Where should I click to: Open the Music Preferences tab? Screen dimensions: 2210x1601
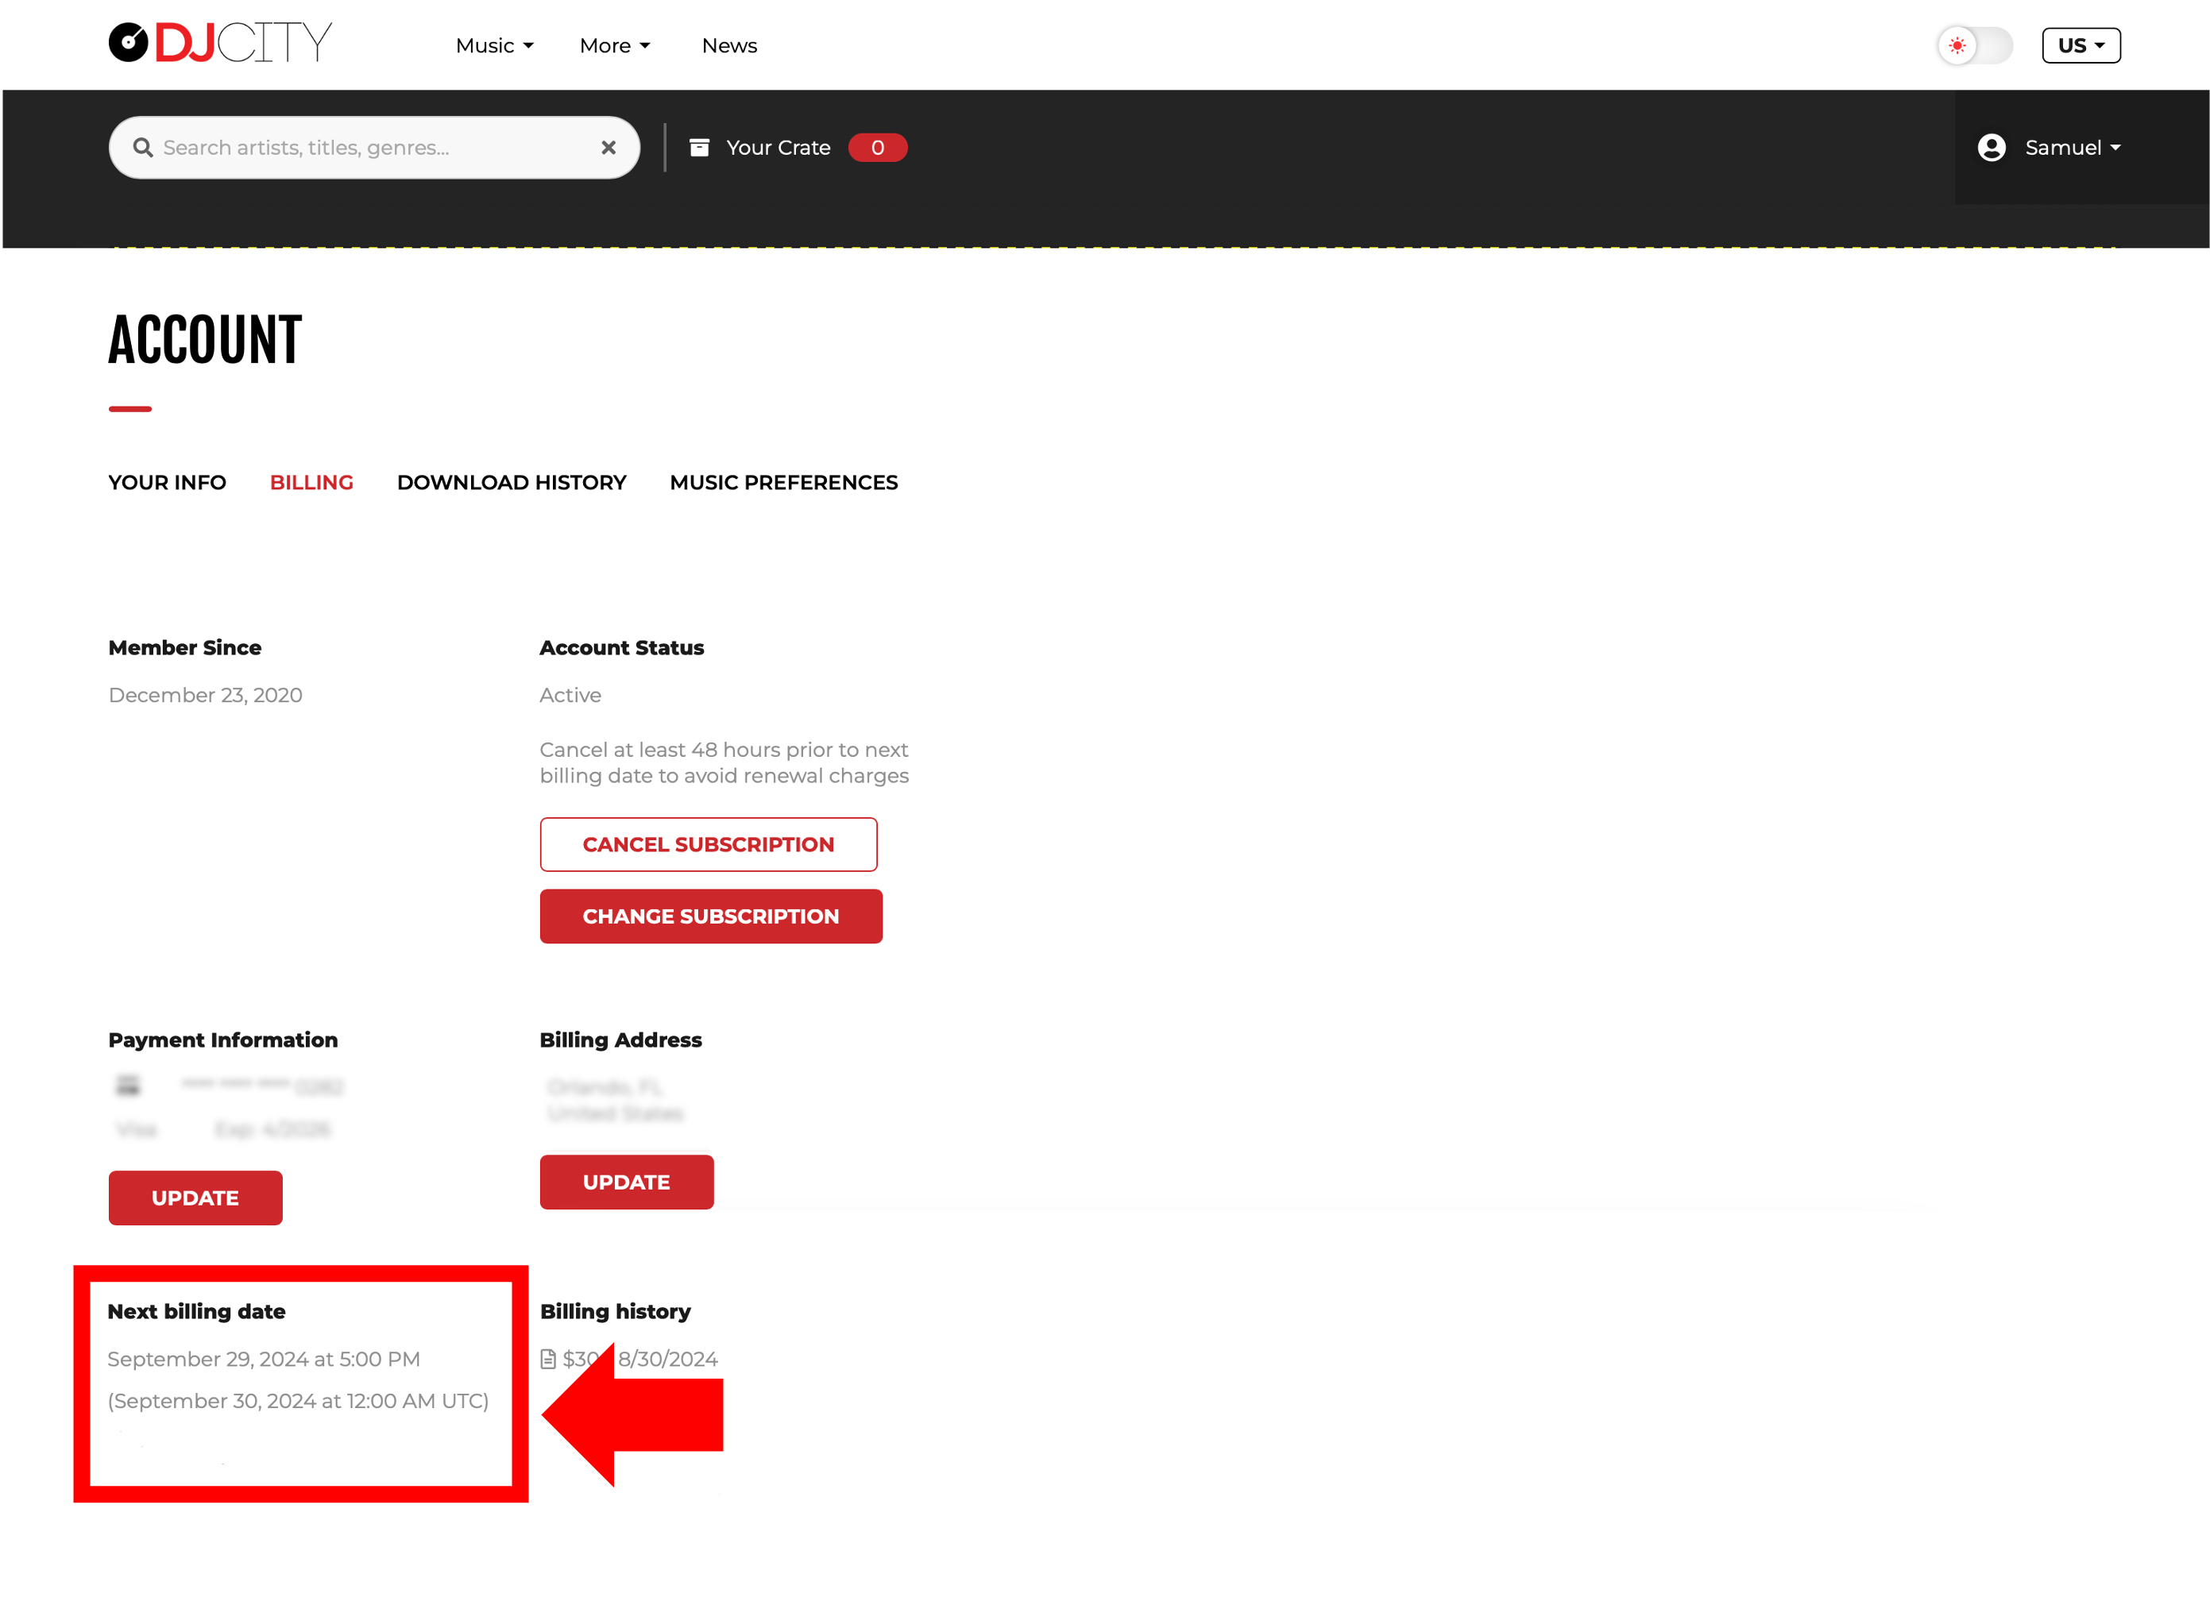coord(783,482)
